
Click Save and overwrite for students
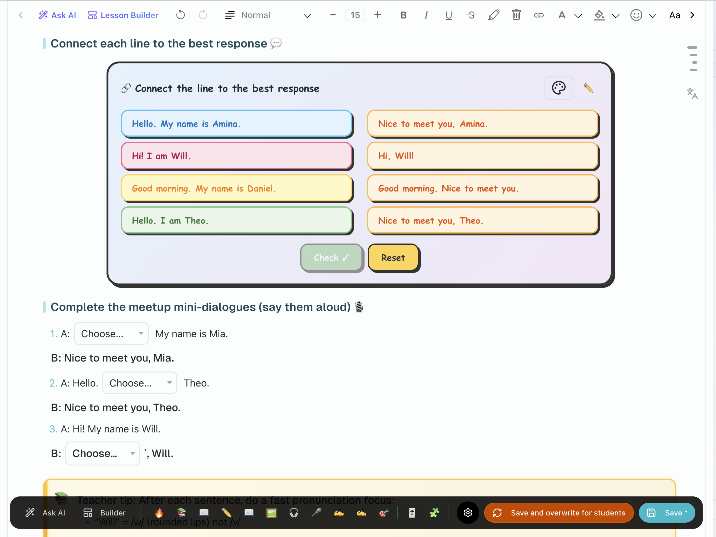coord(559,513)
